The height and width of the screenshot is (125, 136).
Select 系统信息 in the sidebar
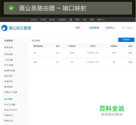(x=8, y=54)
